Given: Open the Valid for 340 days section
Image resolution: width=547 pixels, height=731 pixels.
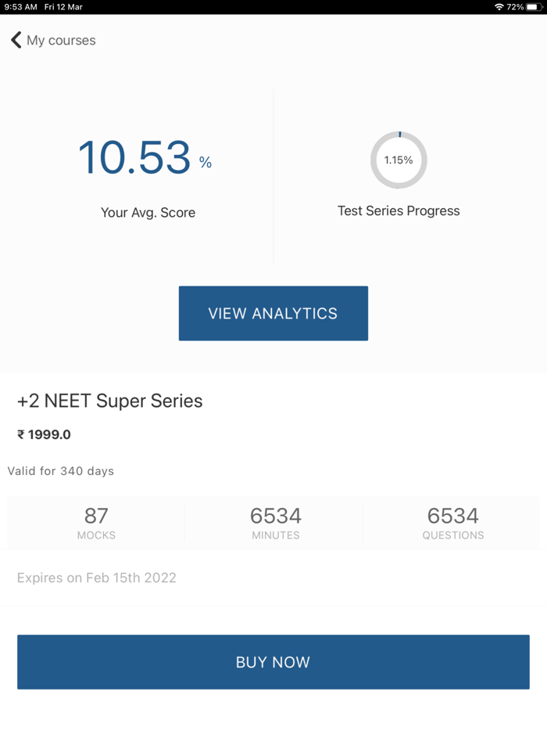Looking at the screenshot, I should coord(60,471).
